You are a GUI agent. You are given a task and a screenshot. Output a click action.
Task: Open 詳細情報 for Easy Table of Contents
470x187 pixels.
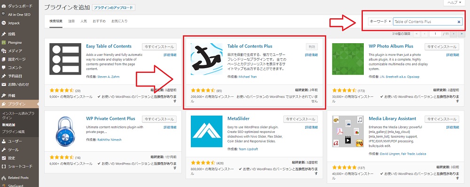coord(170,55)
